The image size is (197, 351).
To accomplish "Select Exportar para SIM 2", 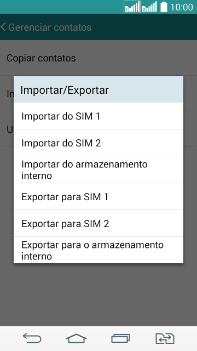I will pos(99,223).
